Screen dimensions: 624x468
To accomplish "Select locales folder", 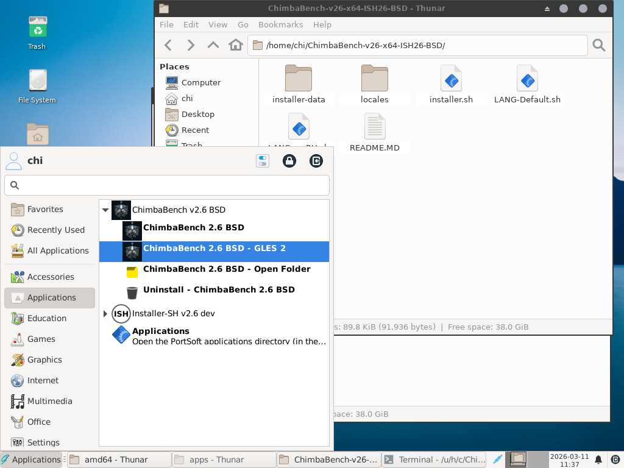I will click(x=375, y=84).
